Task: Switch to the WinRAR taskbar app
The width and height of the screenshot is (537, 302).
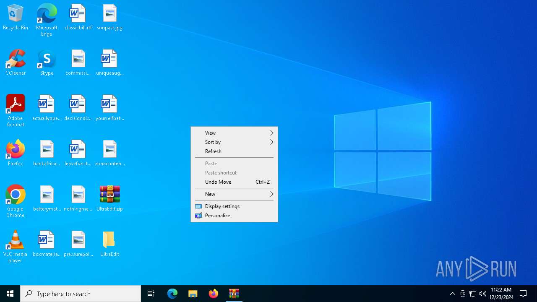Action: point(234,294)
